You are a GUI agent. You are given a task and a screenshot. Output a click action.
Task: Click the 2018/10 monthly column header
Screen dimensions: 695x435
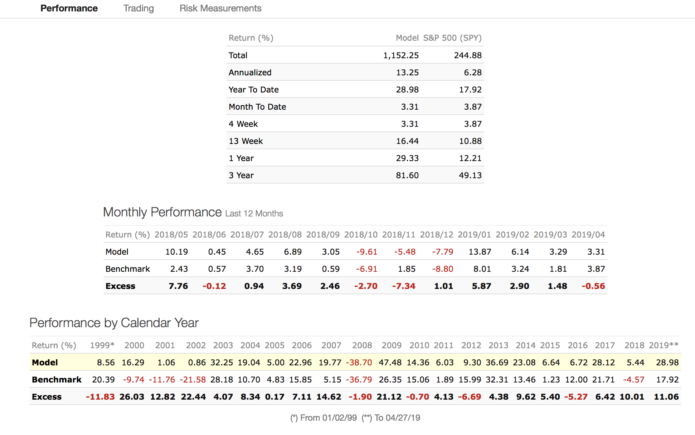[360, 235]
